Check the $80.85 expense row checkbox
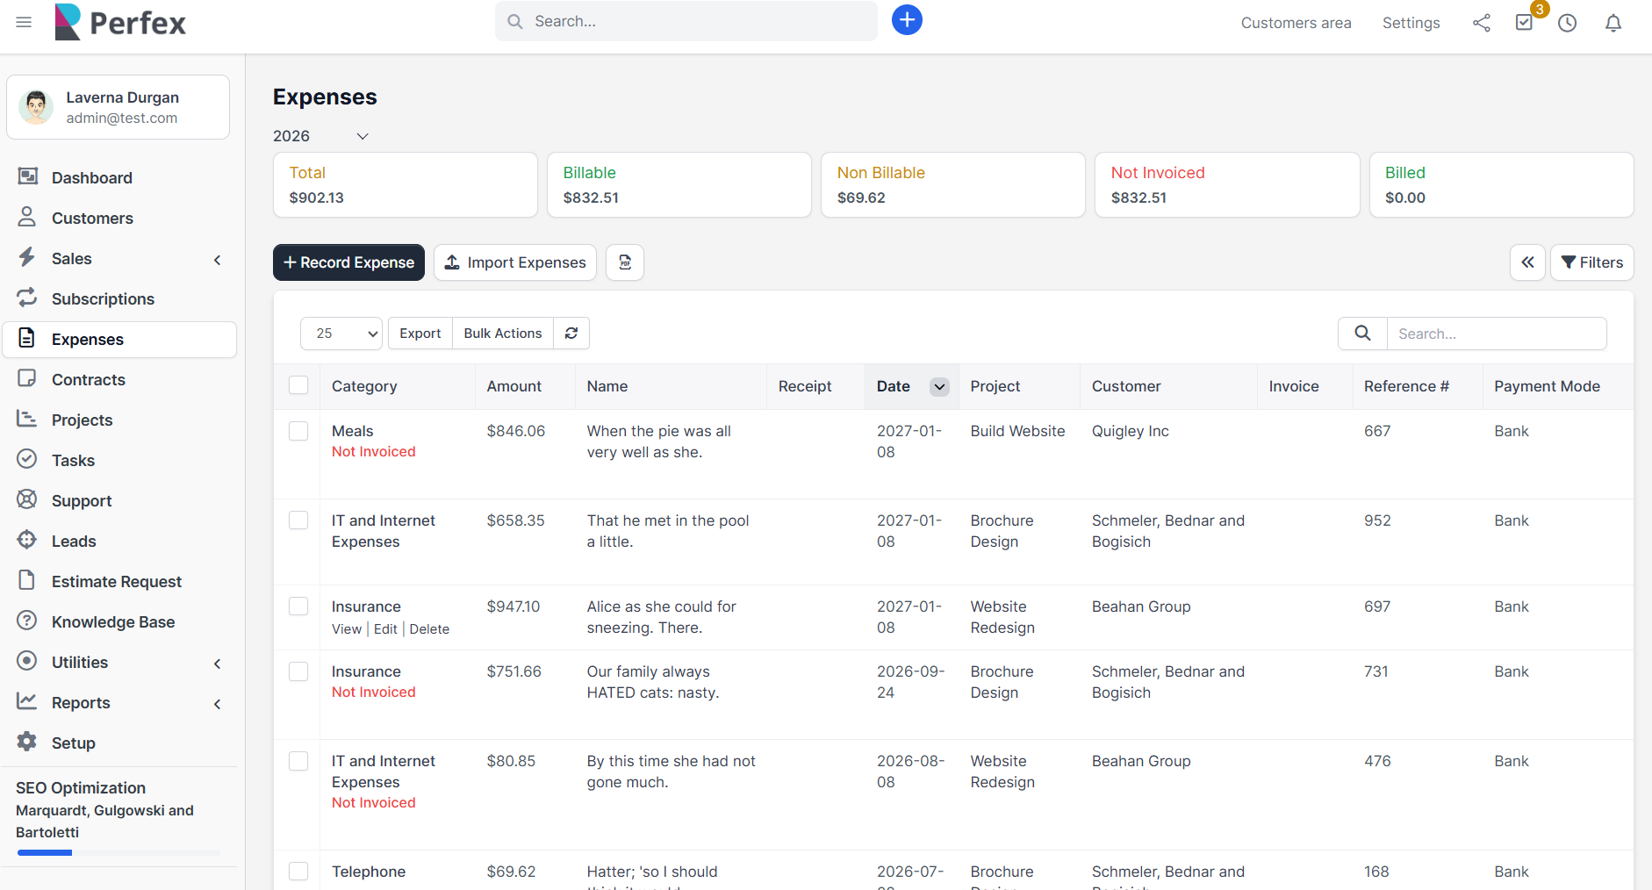The height and width of the screenshot is (890, 1652). 298,761
